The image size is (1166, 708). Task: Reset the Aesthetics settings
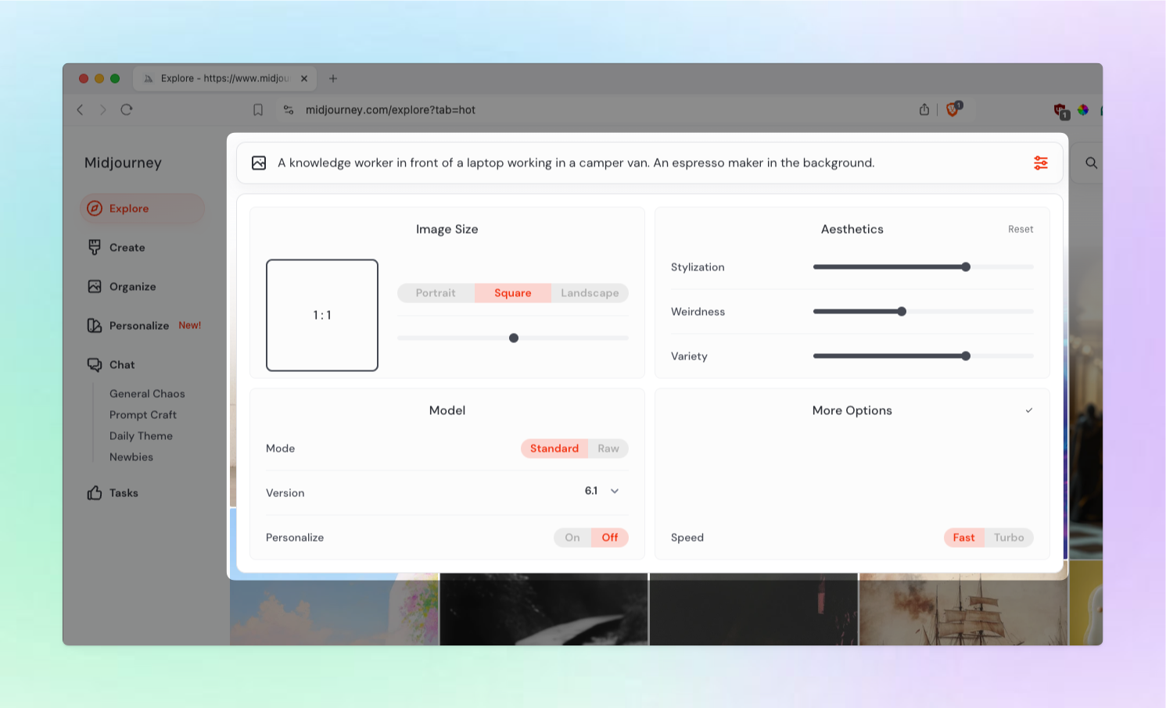pyautogui.click(x=1021, y=229)
